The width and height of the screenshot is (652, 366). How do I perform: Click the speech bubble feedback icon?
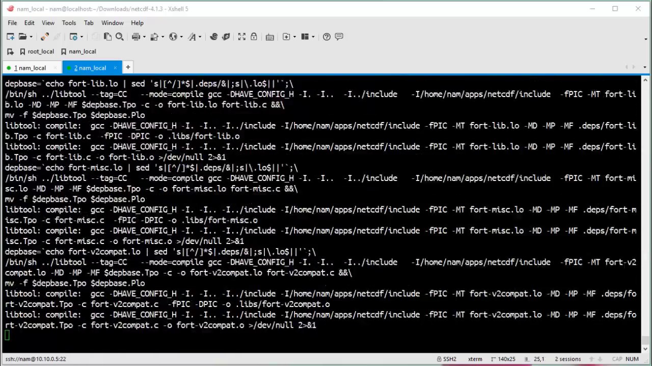[339, 37]
